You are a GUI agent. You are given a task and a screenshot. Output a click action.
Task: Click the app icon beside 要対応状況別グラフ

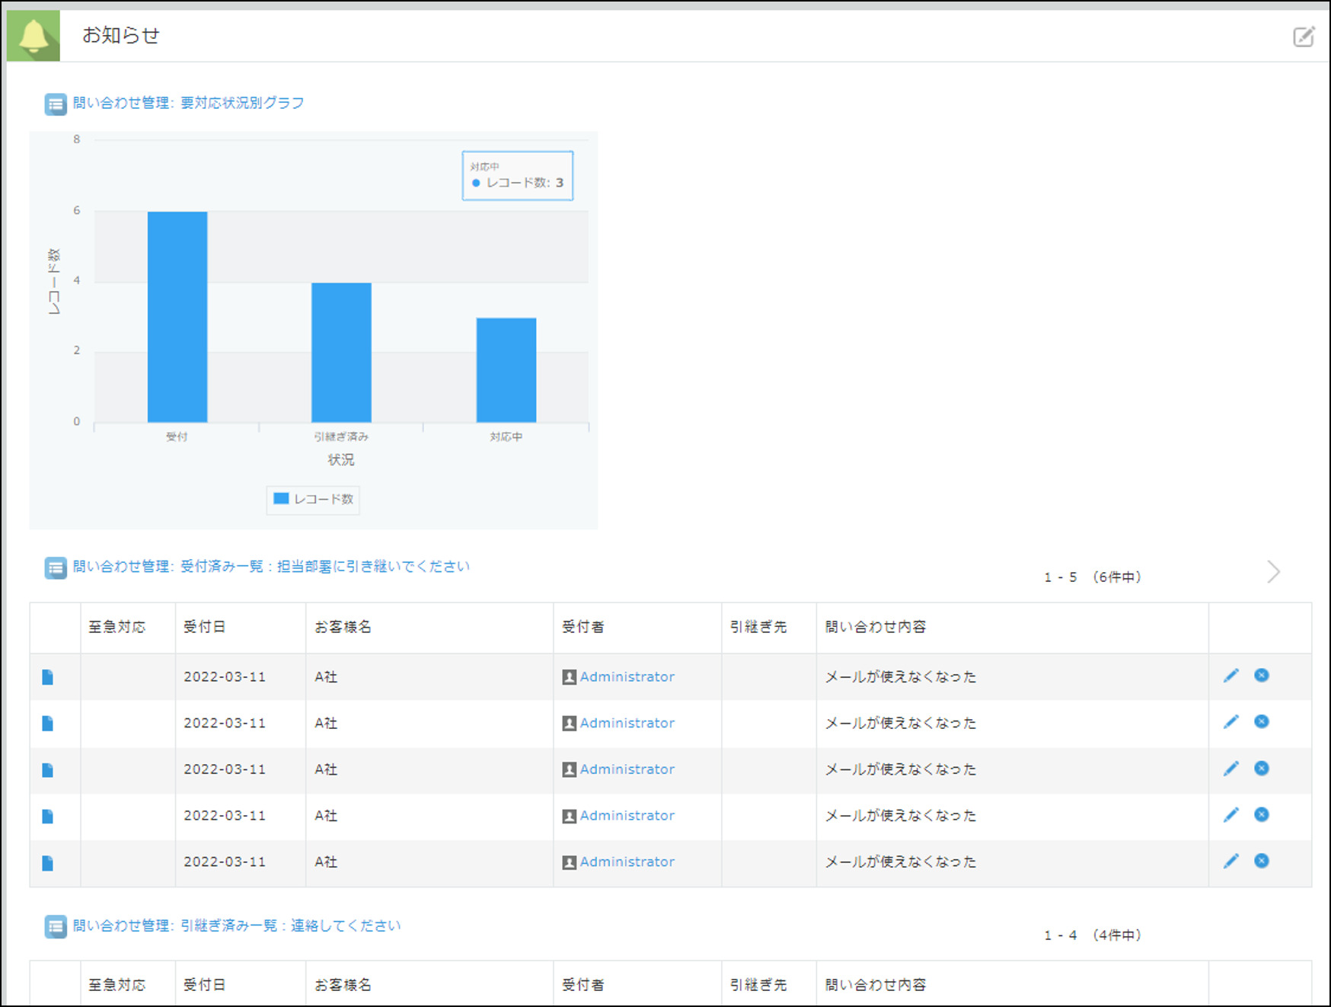point(56,104)
